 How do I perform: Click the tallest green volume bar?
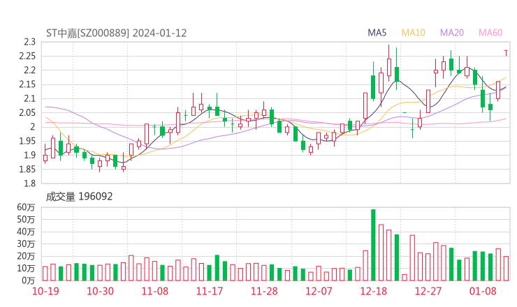coord(373,245)
